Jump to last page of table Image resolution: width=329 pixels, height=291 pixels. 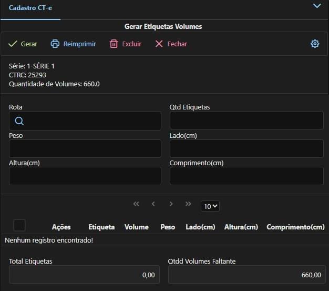point(188,204)
